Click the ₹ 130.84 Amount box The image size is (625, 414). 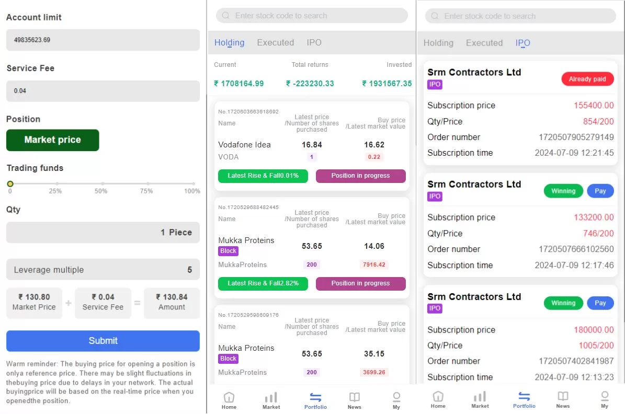tap(172, 303)
